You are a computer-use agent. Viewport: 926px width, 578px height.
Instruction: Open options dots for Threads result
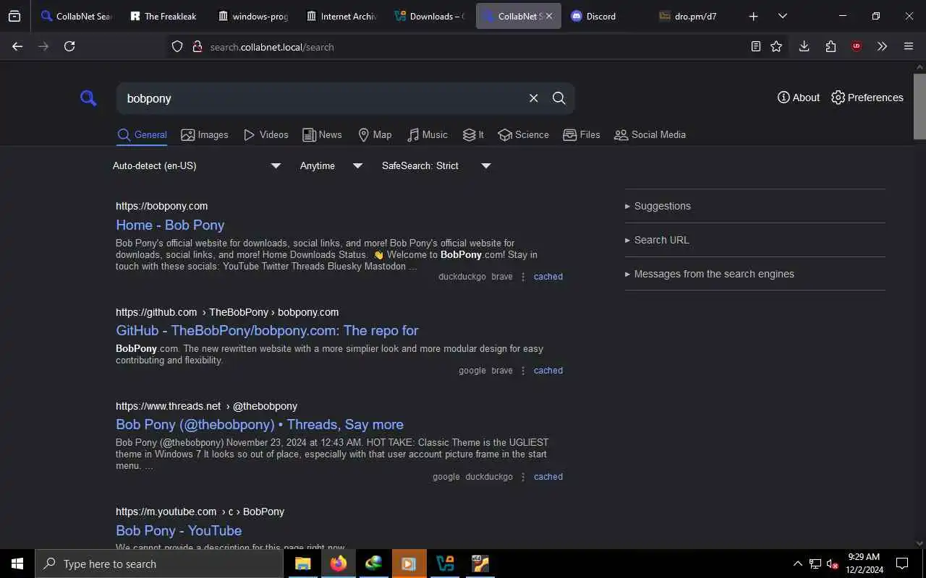(523, 477)
